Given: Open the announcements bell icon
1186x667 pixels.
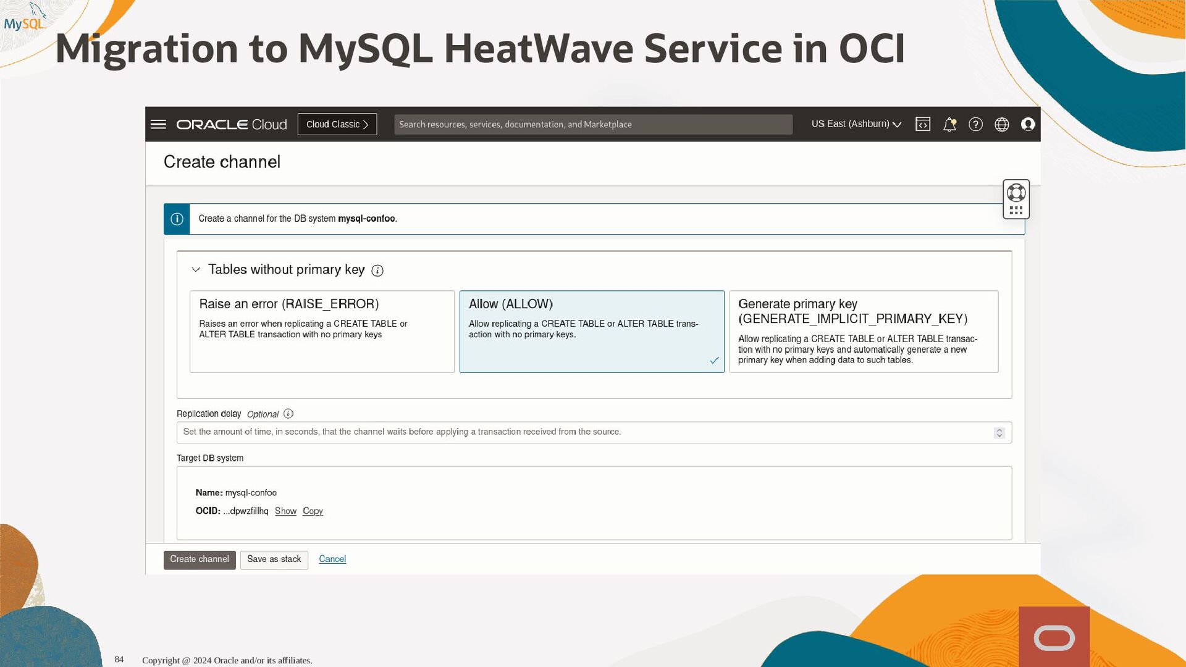Looking at the screenshot, I should click(949, 124).
